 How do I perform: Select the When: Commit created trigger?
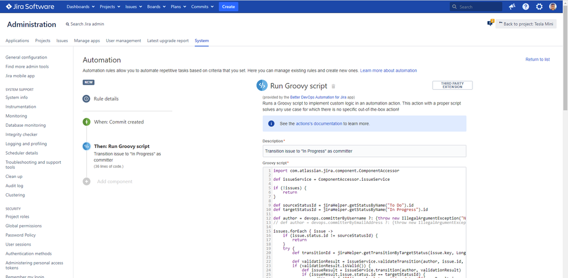point(118,122)
